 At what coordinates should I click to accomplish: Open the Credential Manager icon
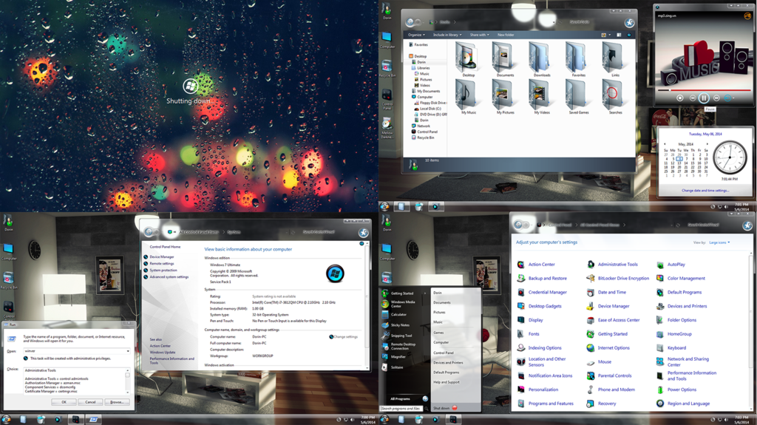pos(521,292)
